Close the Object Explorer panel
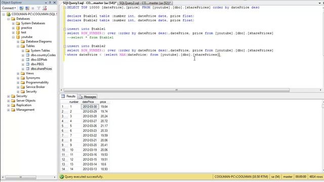This screenshot has height=182, width=324. pyautogui.click(x=55, y=3)
